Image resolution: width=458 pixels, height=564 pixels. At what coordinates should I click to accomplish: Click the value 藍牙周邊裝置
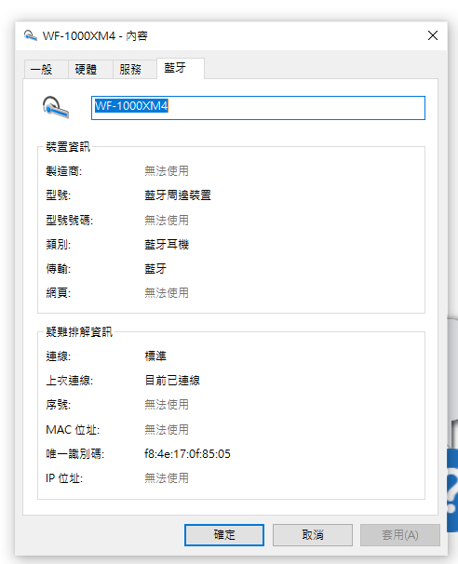178,195
